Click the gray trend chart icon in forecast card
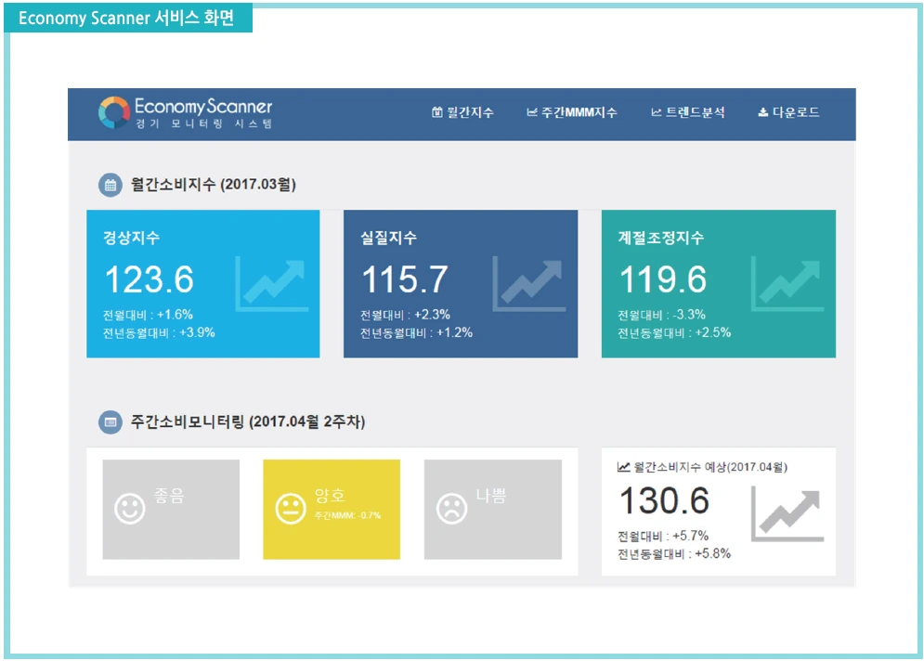 pyautogui.click(x=787, y=514)
